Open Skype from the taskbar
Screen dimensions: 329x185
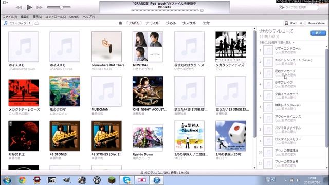tap(126, 180)
